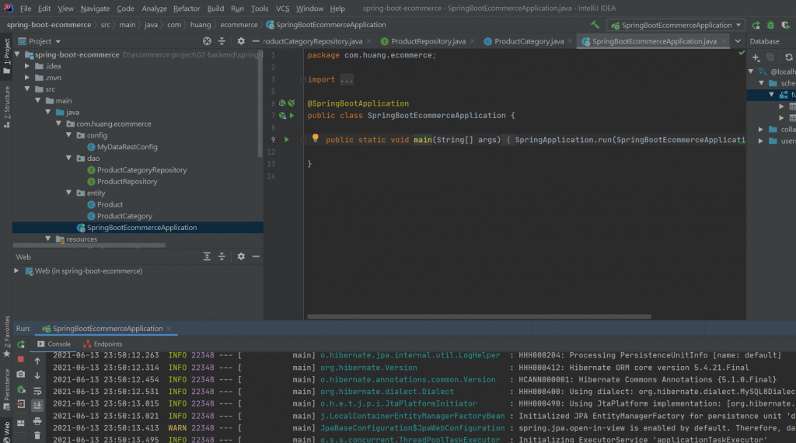
Task: Click the Debug bug icon in top toolbar
Action: click(770, 25)
